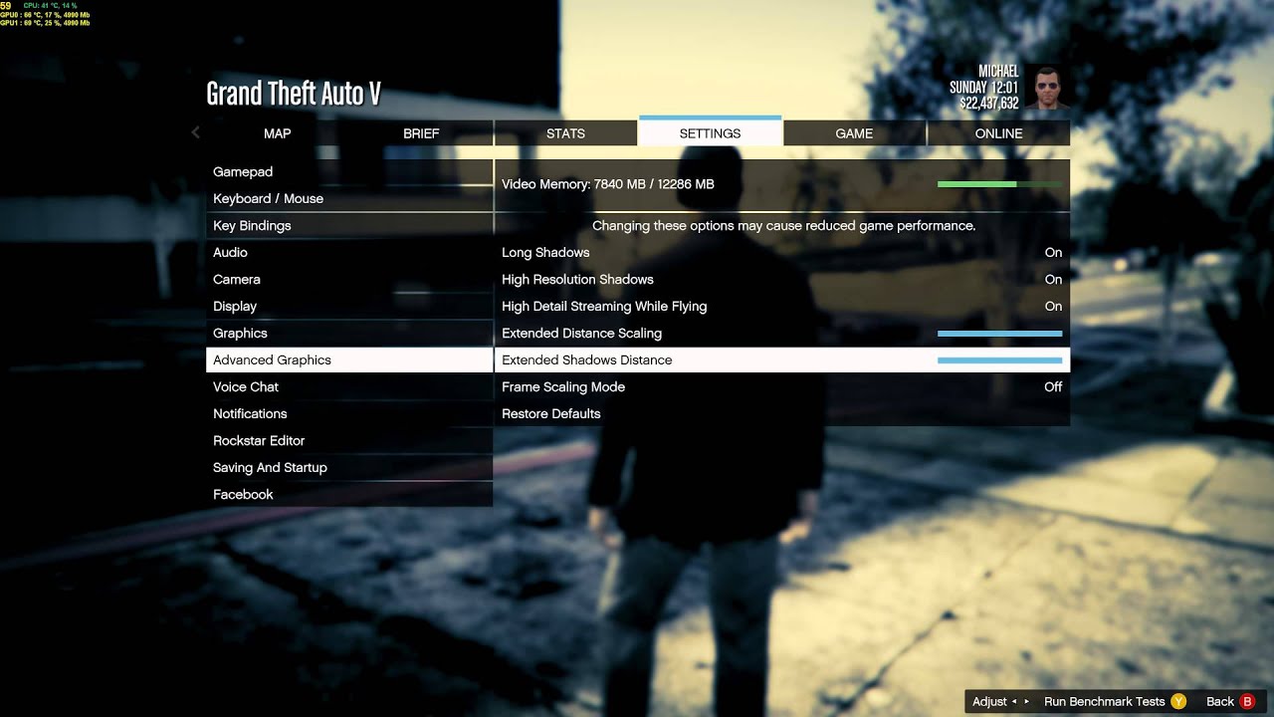Select the Audio settings category

click(349, 253)
